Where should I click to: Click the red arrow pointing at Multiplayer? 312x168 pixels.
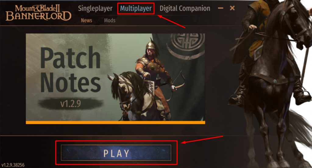pos(172,22)
